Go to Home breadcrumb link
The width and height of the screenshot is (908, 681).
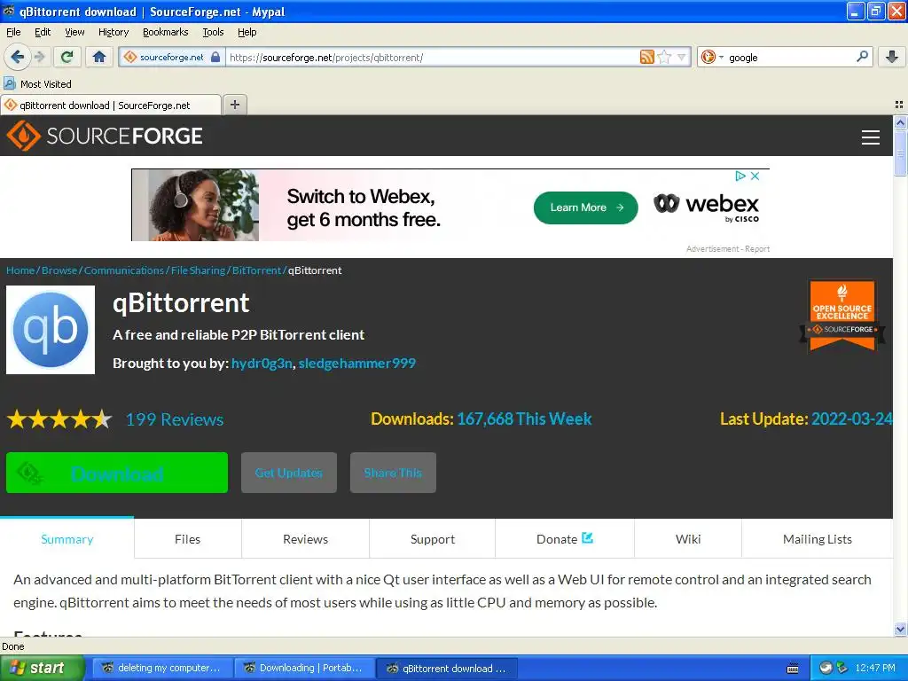pyautogui.click(x=20, y=270)
